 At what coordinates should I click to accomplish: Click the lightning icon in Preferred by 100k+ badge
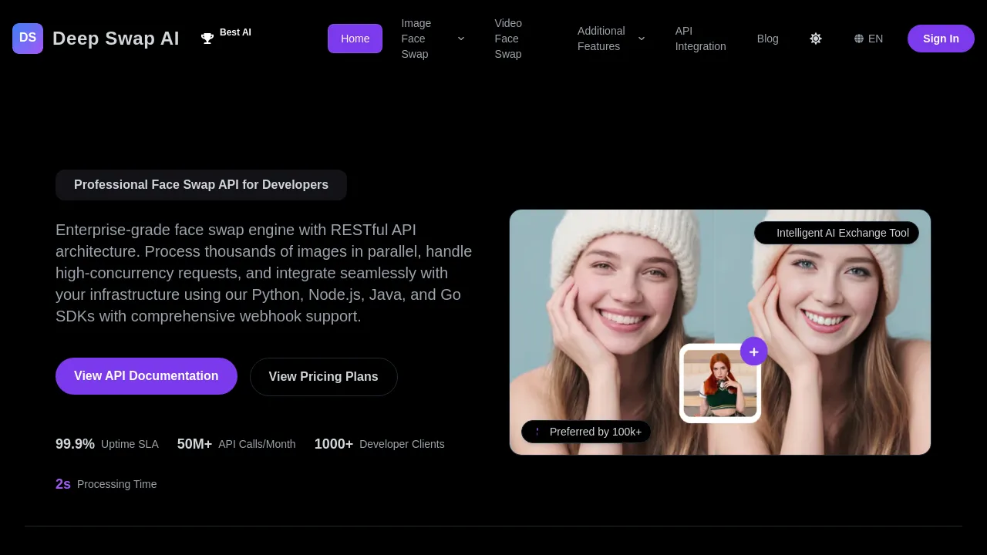(537, 432)
